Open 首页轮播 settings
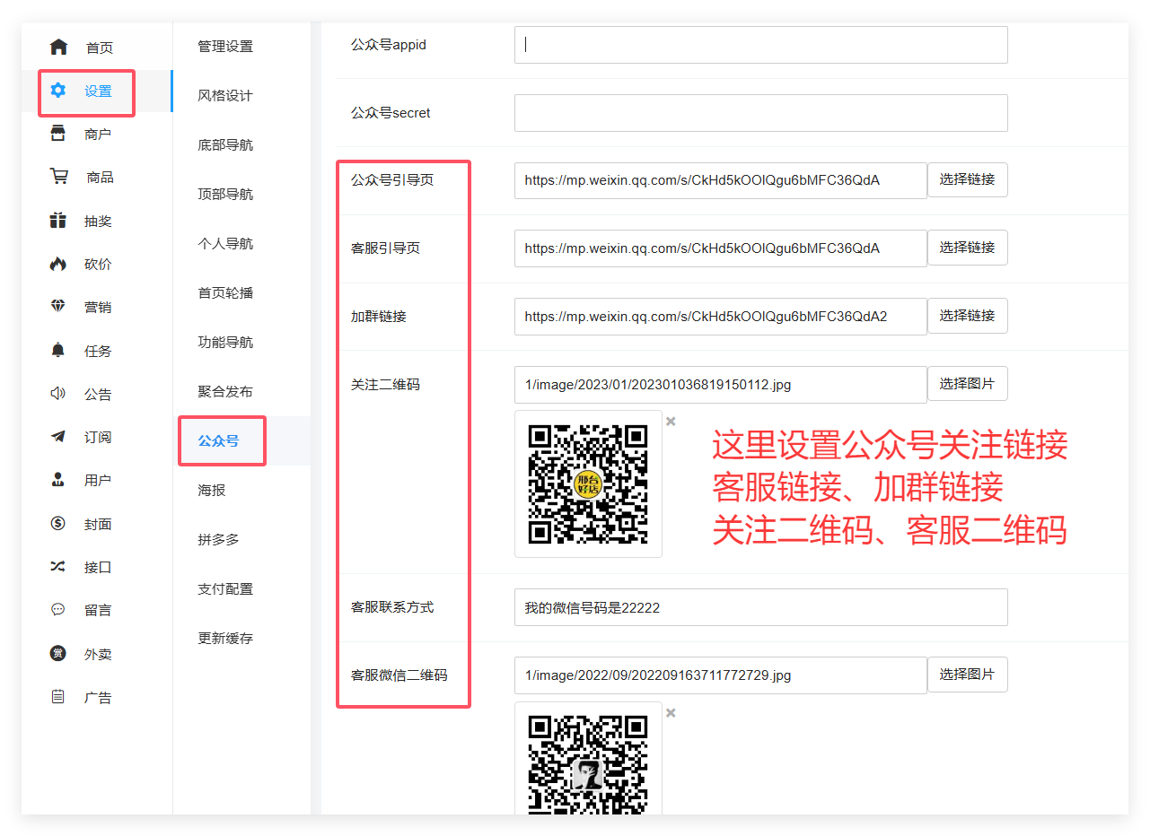The width and height of the screenshot is (1150, 836). [x=225, y=293]
